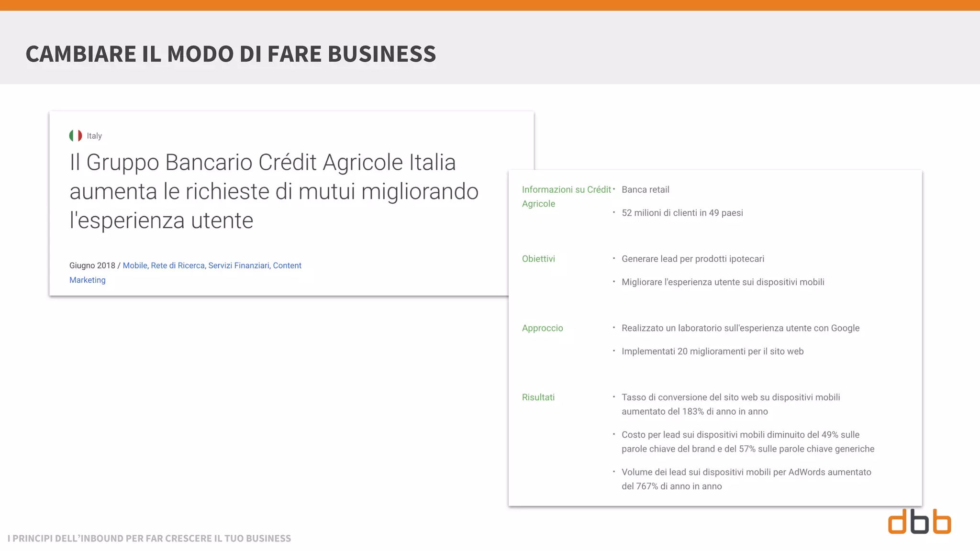980x551 pixels.
Task: Select the Approccio section heading
Action: pyautogui.click(x=542, y=328)
